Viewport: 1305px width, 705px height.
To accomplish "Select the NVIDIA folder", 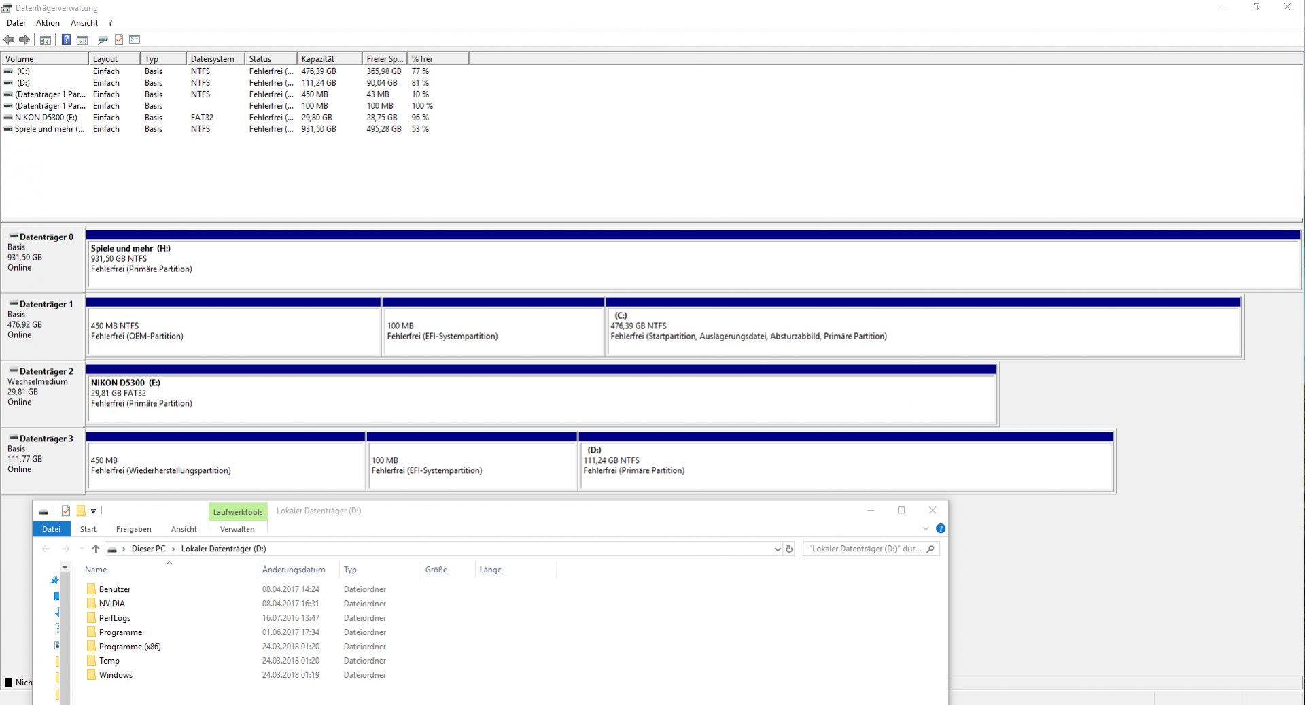I will pos(112,604).
